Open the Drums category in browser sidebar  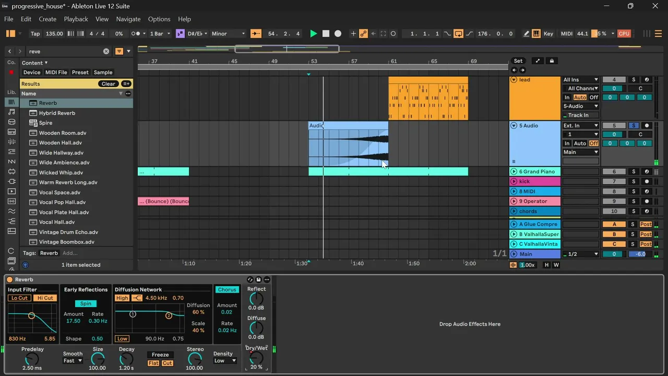pyautogui.click(x=11, y=122)
